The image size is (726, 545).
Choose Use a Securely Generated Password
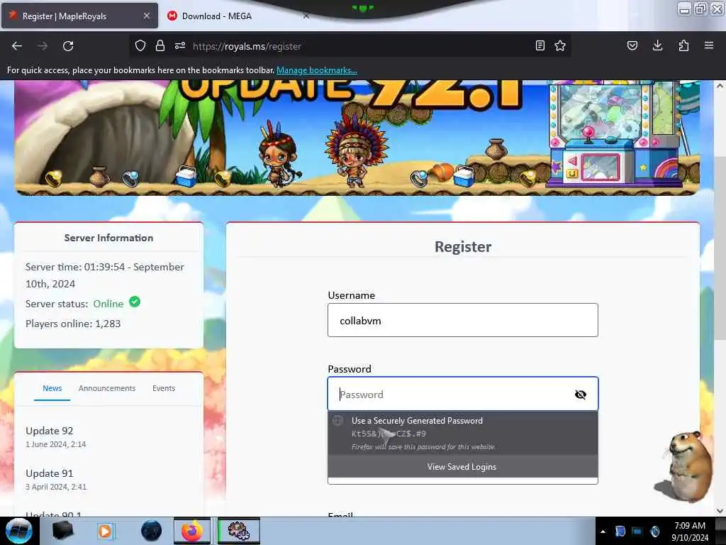(462, 434)
